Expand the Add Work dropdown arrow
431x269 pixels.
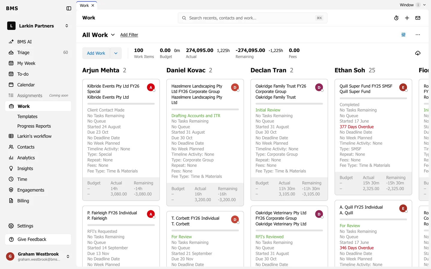tap(116, 53)
